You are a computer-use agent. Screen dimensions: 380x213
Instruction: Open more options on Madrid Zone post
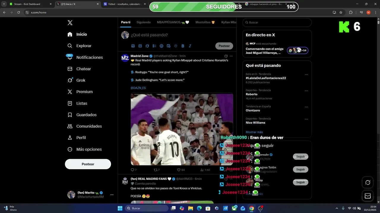click(x=231, y=56)
